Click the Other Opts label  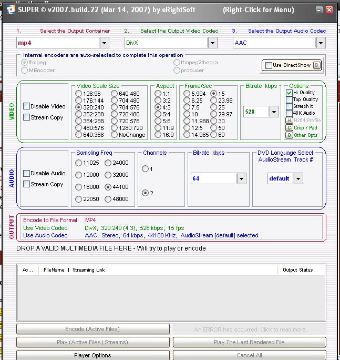pyautogui.click(x=306, y=135)
